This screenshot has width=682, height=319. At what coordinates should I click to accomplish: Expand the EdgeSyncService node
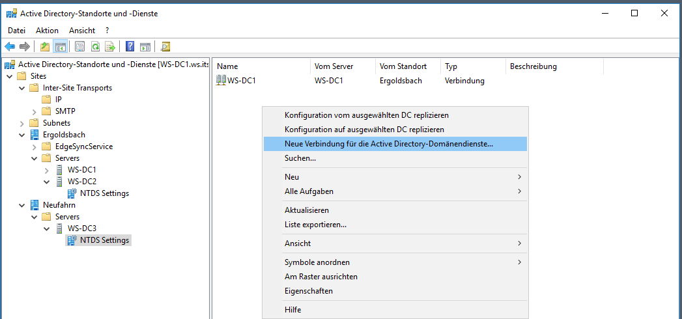[35, 147]
